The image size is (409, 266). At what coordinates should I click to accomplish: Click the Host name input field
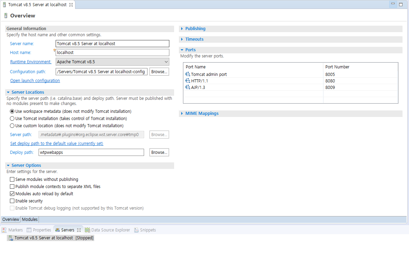(112, 53)
